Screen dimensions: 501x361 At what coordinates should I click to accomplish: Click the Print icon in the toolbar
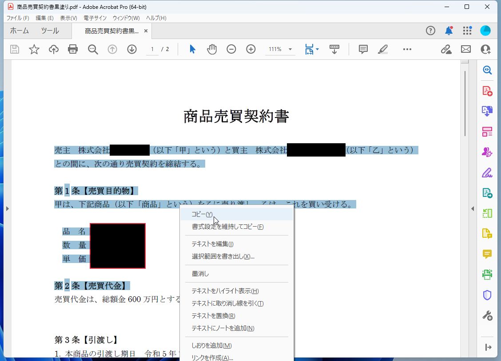[x=73, y=49]
